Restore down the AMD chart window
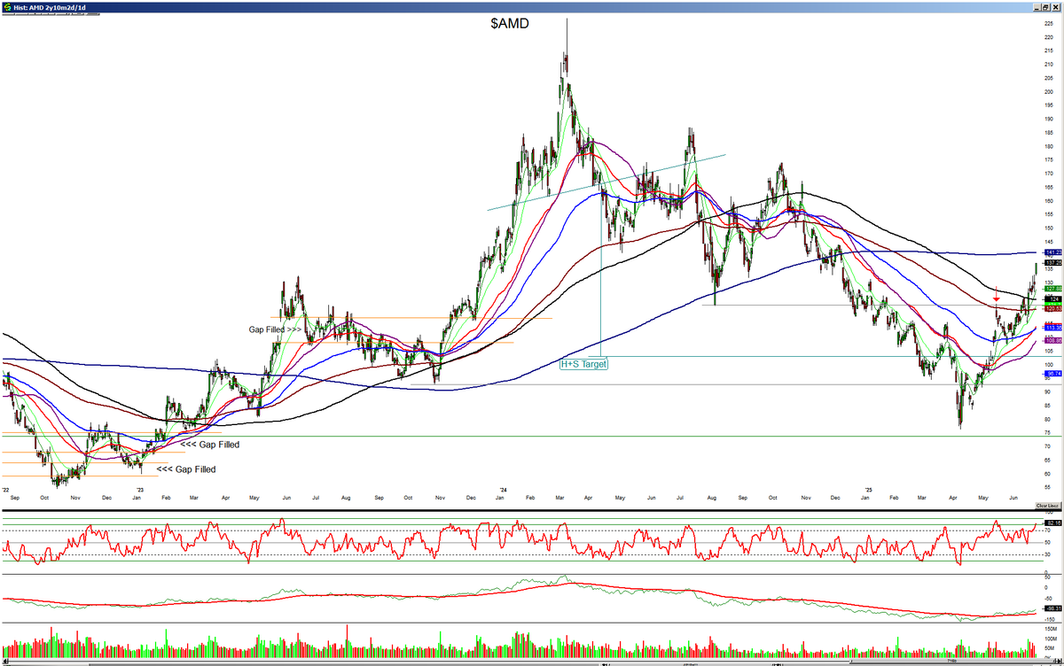The width and height of the screenshot is (1064, 666). tap(1047, 5)
